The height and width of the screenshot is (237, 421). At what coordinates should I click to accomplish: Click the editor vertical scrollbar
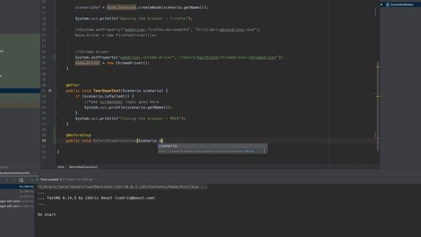click(378, 106)
